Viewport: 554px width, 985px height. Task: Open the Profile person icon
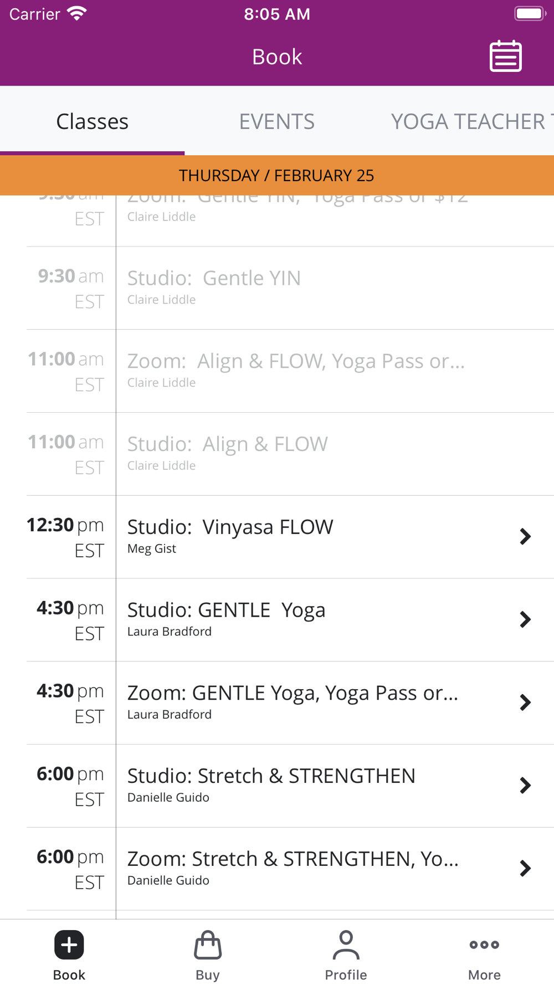point(346,945)
